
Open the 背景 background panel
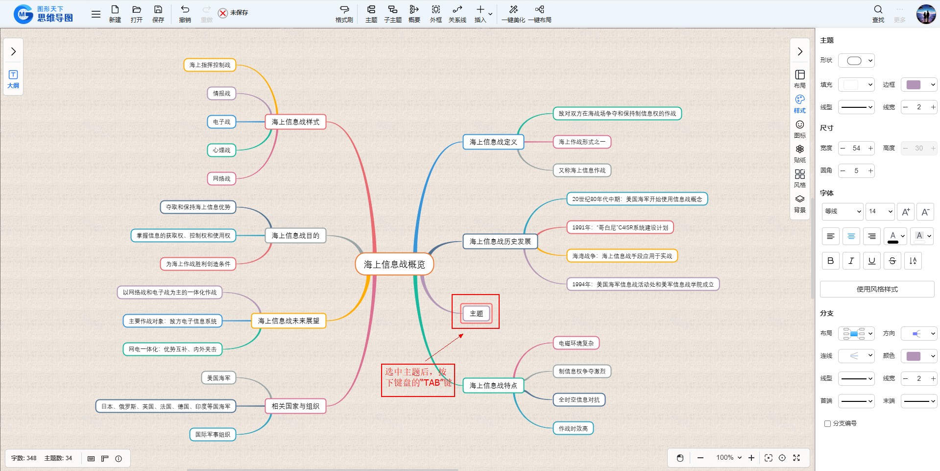point(799,203)
